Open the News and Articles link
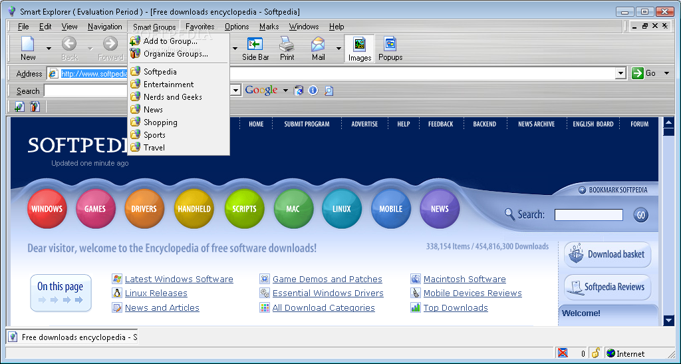Screen dimensions: 681x364 (x=162, y=307)
